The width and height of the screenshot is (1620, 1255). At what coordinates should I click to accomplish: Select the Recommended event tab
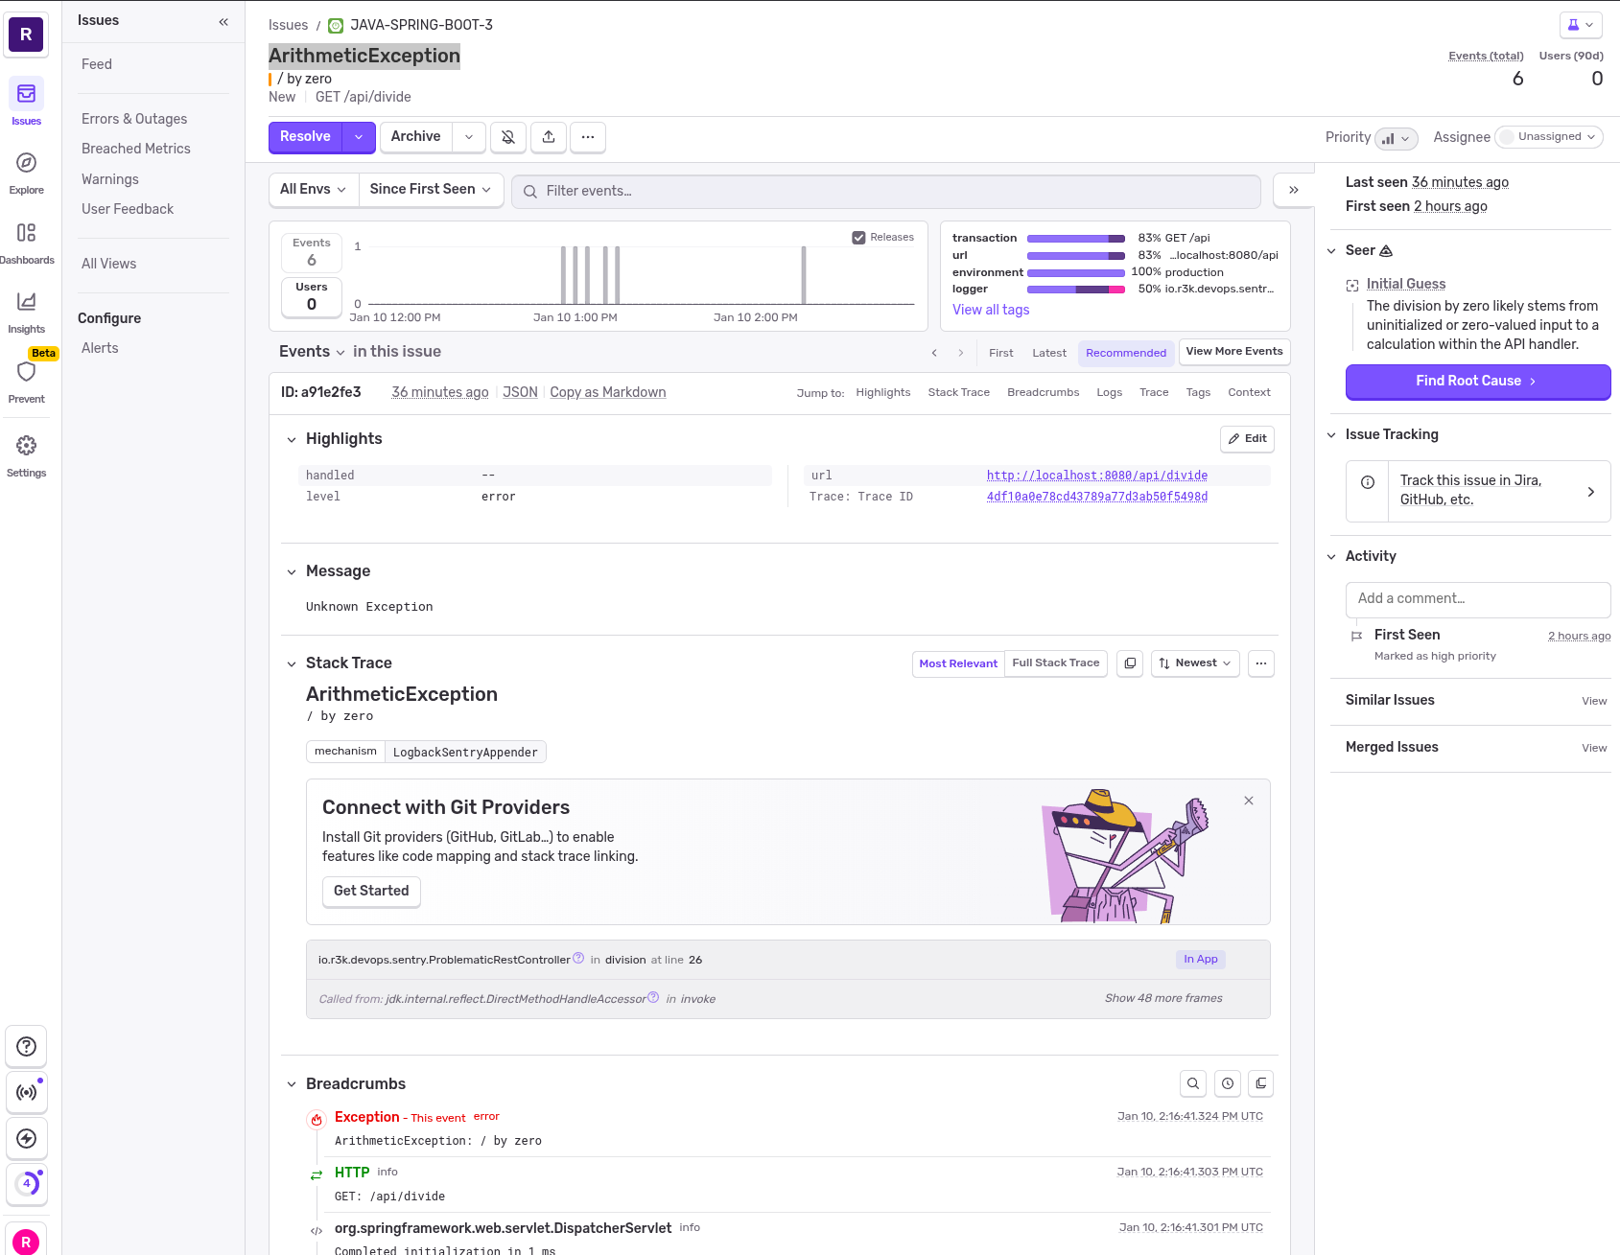pyautogui.click(x=1126, y=353)
